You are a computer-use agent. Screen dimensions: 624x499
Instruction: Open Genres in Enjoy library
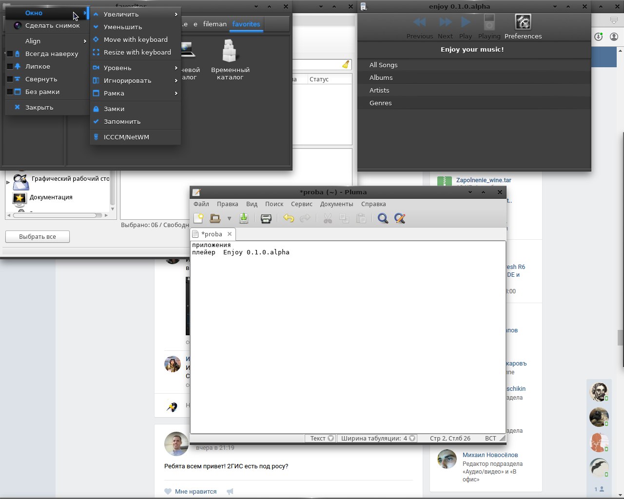tap(474, 103)
